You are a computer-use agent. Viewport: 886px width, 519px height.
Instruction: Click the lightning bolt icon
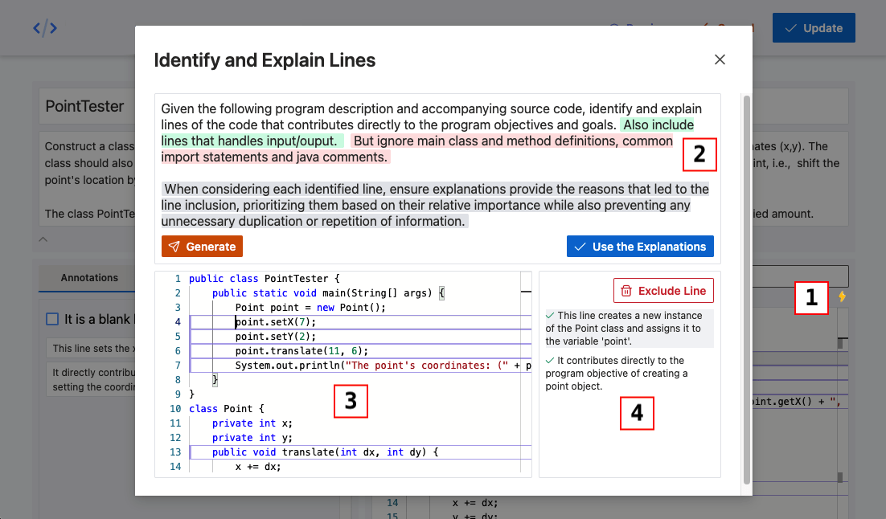click(x=842, y=296)
